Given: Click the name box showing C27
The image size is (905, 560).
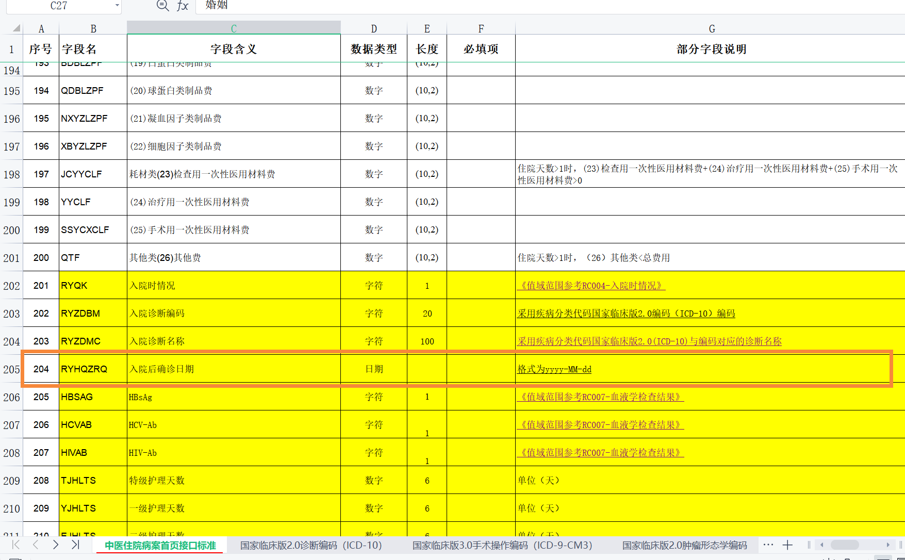Looking at the screenshot, I should click(59, 6).
